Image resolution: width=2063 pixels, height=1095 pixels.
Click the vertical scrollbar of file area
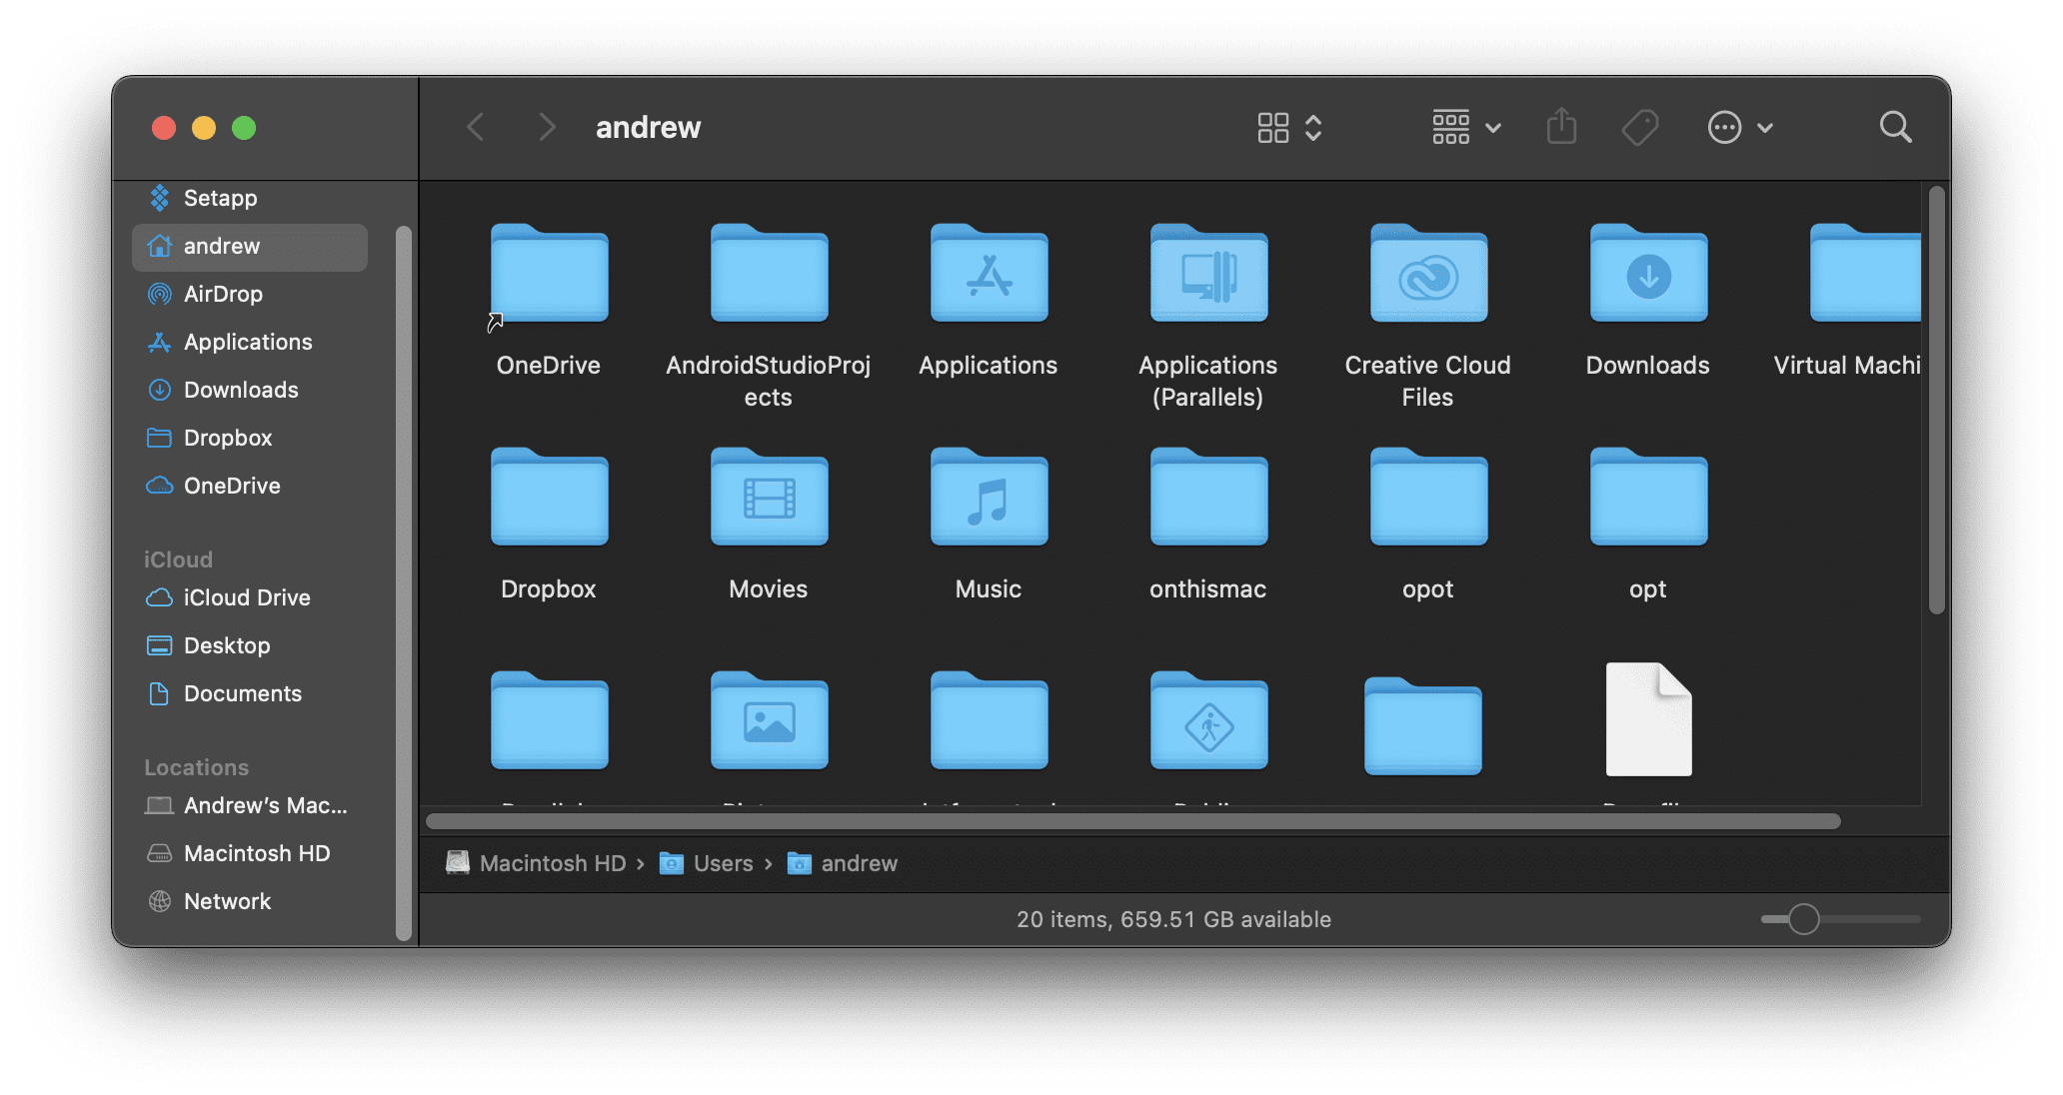(1937, 400)
